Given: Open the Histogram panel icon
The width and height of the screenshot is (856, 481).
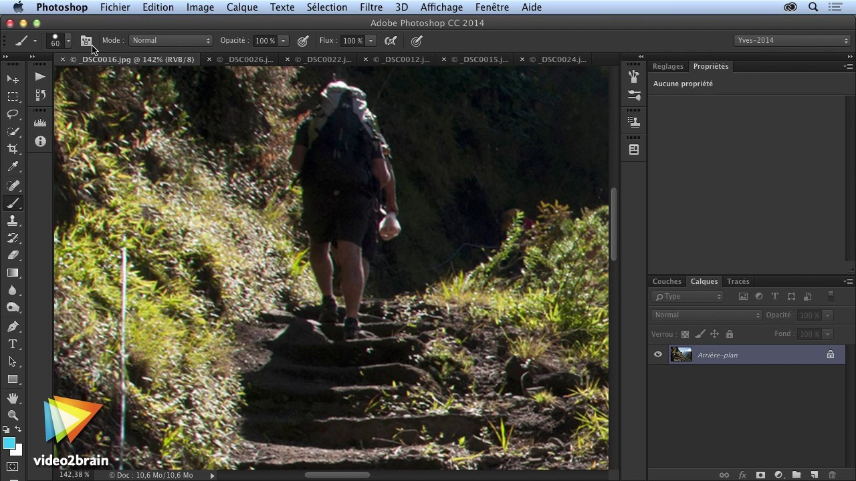Looking at the screenshot, I should coord(40,123).
